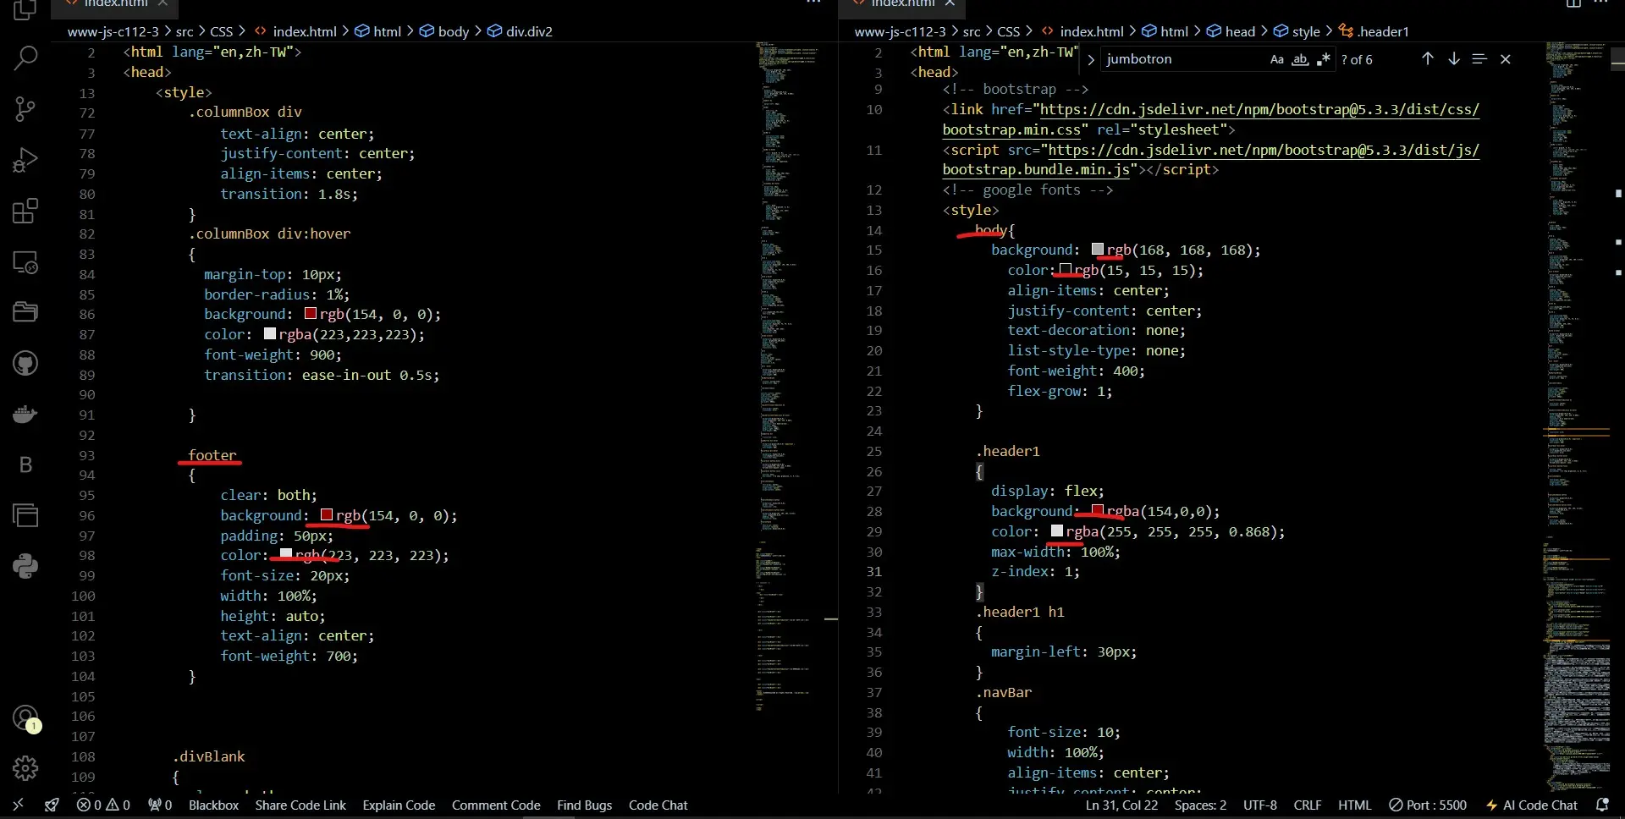Open the Python extension sidebar icon
The height and width of the screenshot is (819, 1625).
pyautogui.click(x=25, y=566)
